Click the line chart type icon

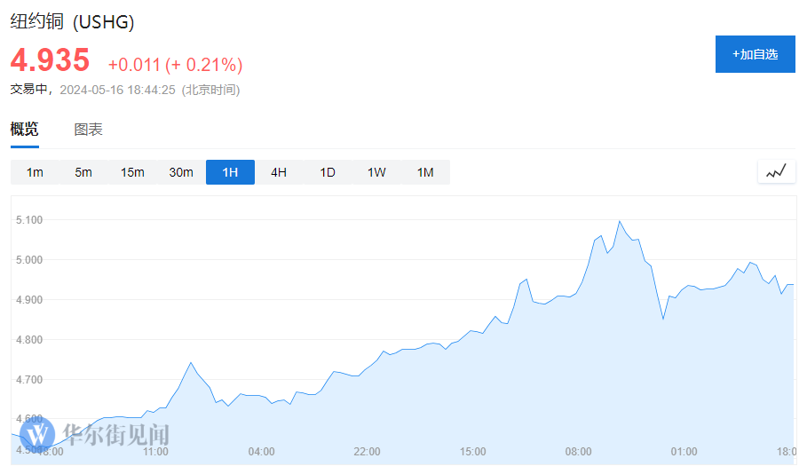tap(776, 171)
